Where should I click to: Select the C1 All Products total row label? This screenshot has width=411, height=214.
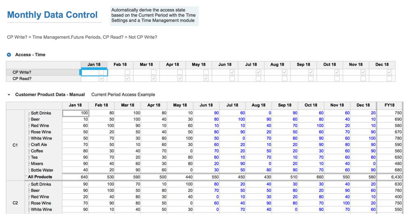point(40,177)
